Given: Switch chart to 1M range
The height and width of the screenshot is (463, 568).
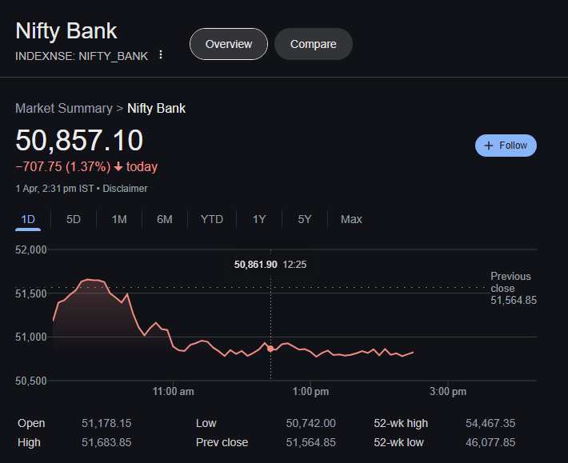Looking at the screenshot, I should click(119, 219).
